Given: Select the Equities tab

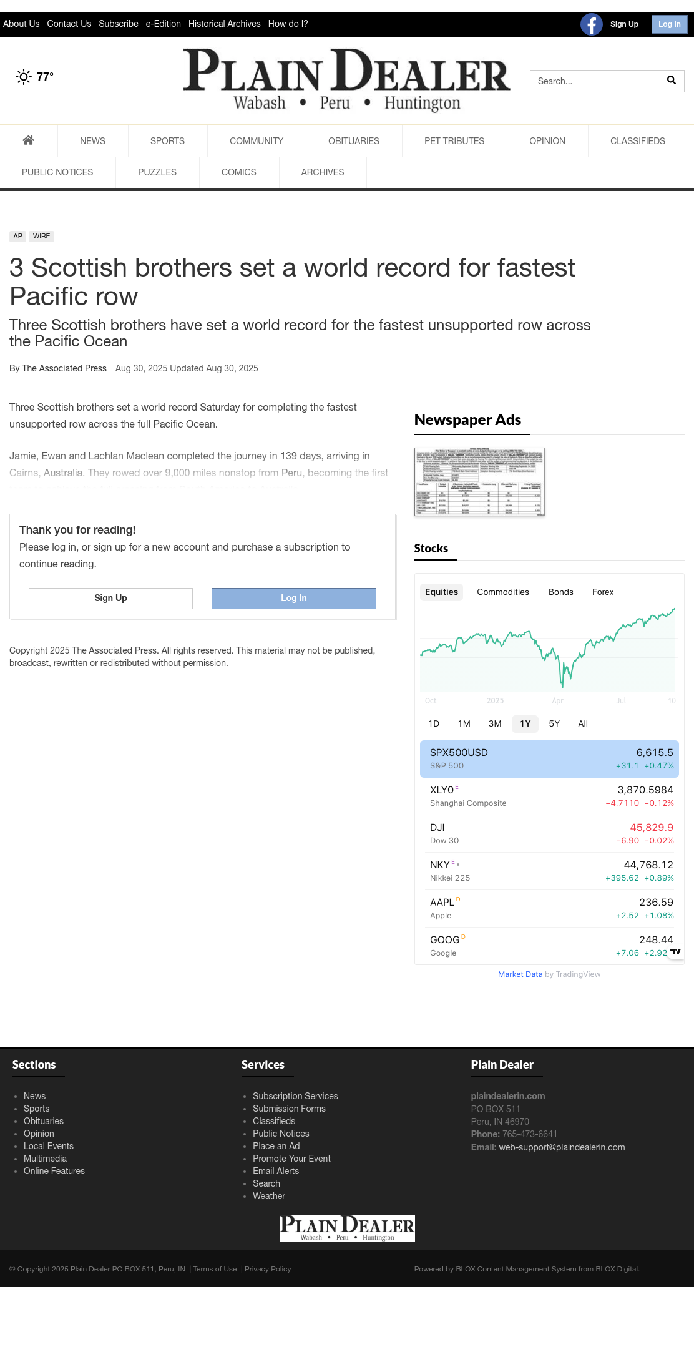Looking at the screenshot, I should click(441, 592).
